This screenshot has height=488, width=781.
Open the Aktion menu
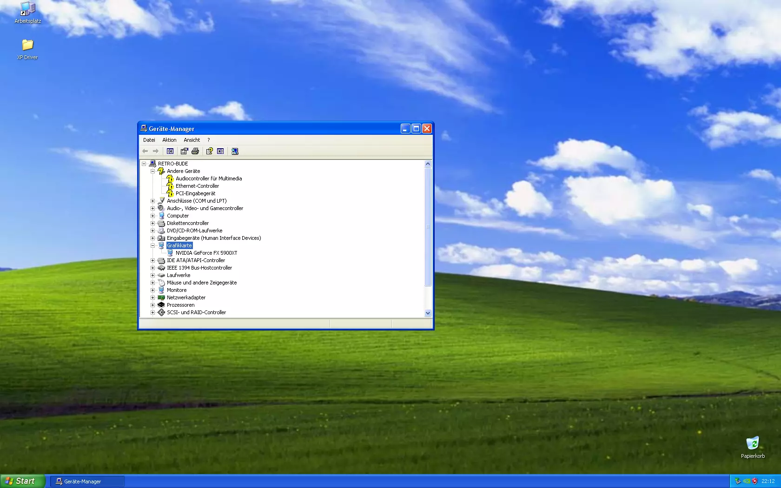[169, 140]
